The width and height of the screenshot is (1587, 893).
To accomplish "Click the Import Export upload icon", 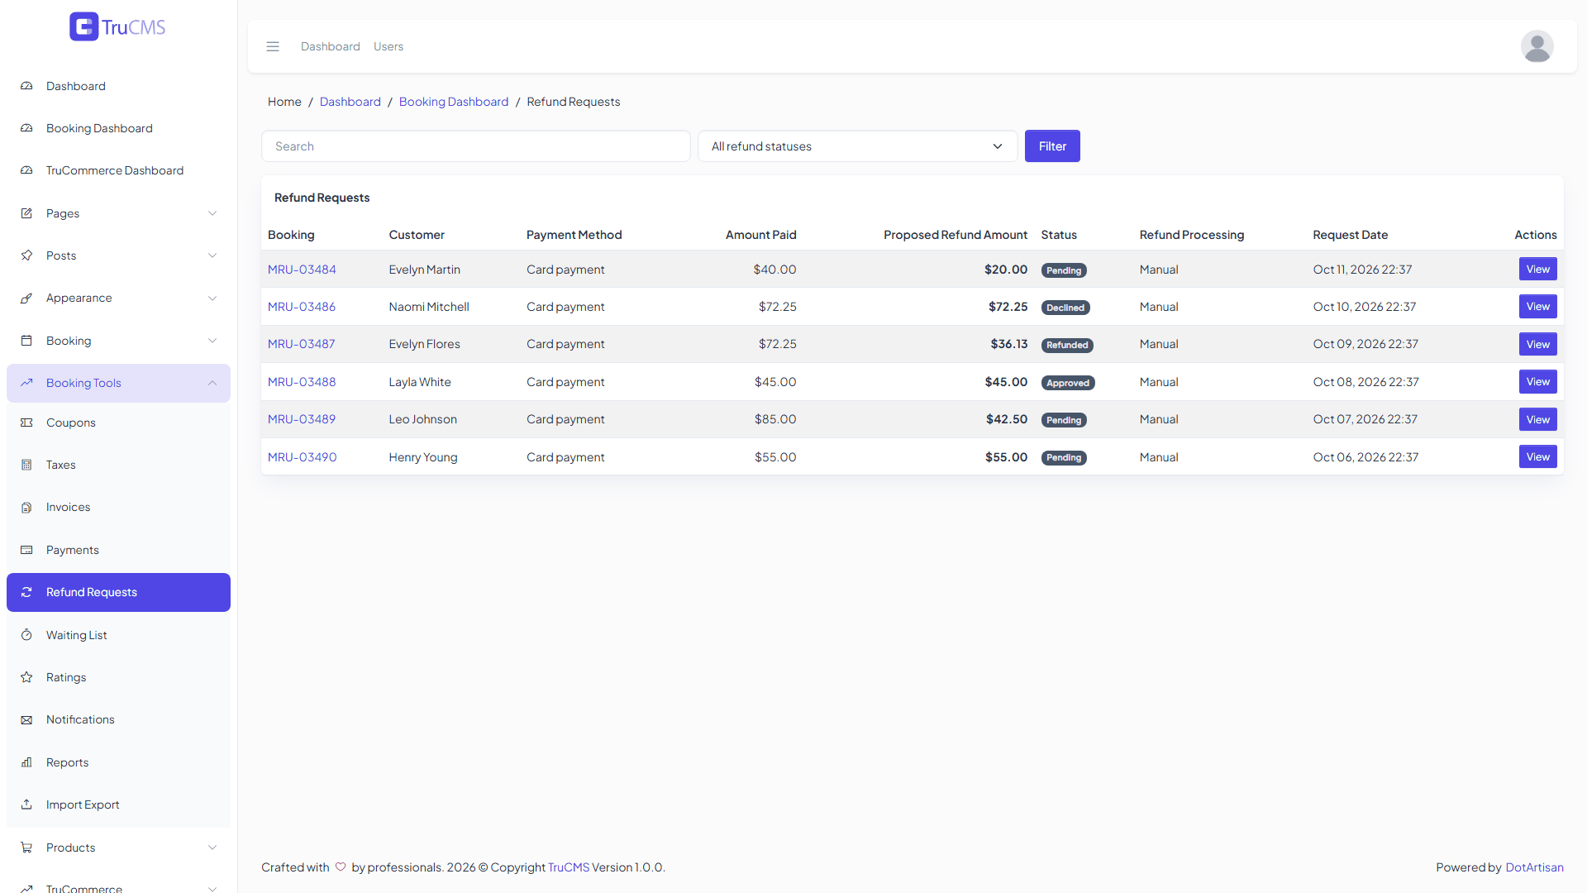I will coord(26,805).
